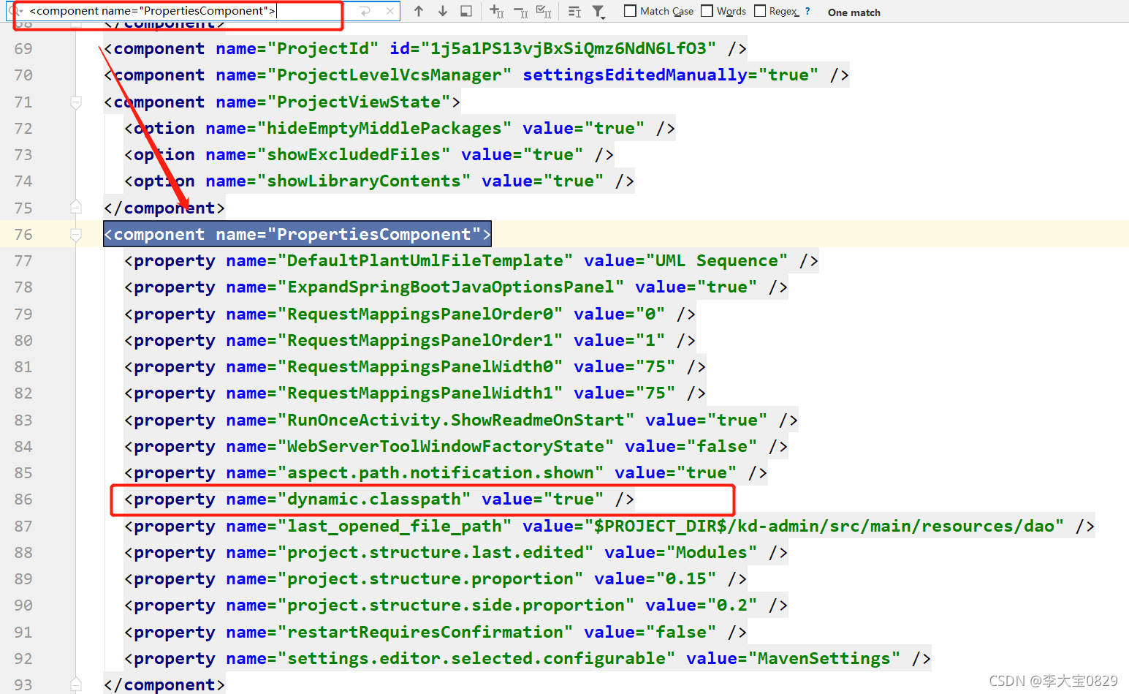
Task: Open the search history dropdown
Action: pos(21,11)
